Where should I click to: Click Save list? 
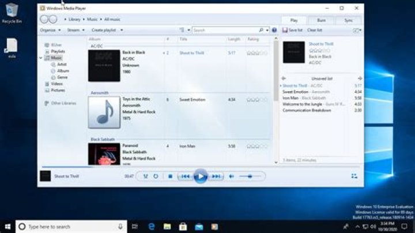click(292, 30)
